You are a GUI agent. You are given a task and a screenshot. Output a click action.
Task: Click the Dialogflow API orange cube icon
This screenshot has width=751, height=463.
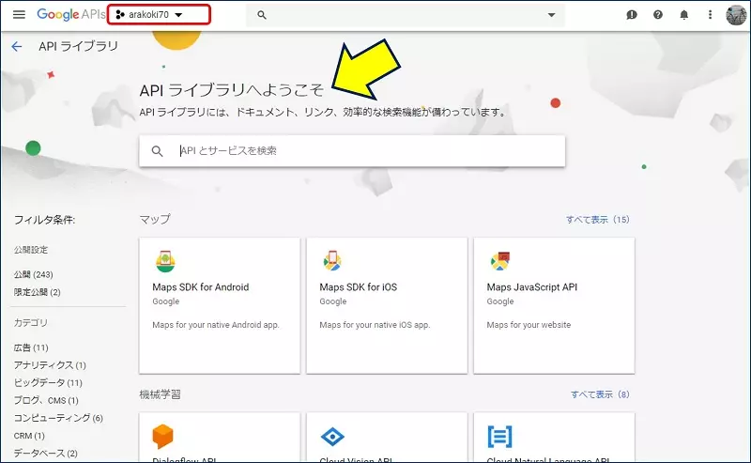[x=162, y=436]
